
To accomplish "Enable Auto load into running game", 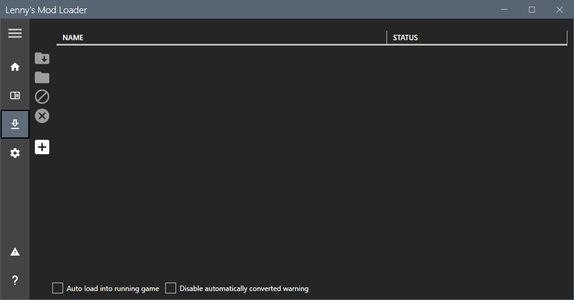I will pyautogui.click(x=58, y=289).
